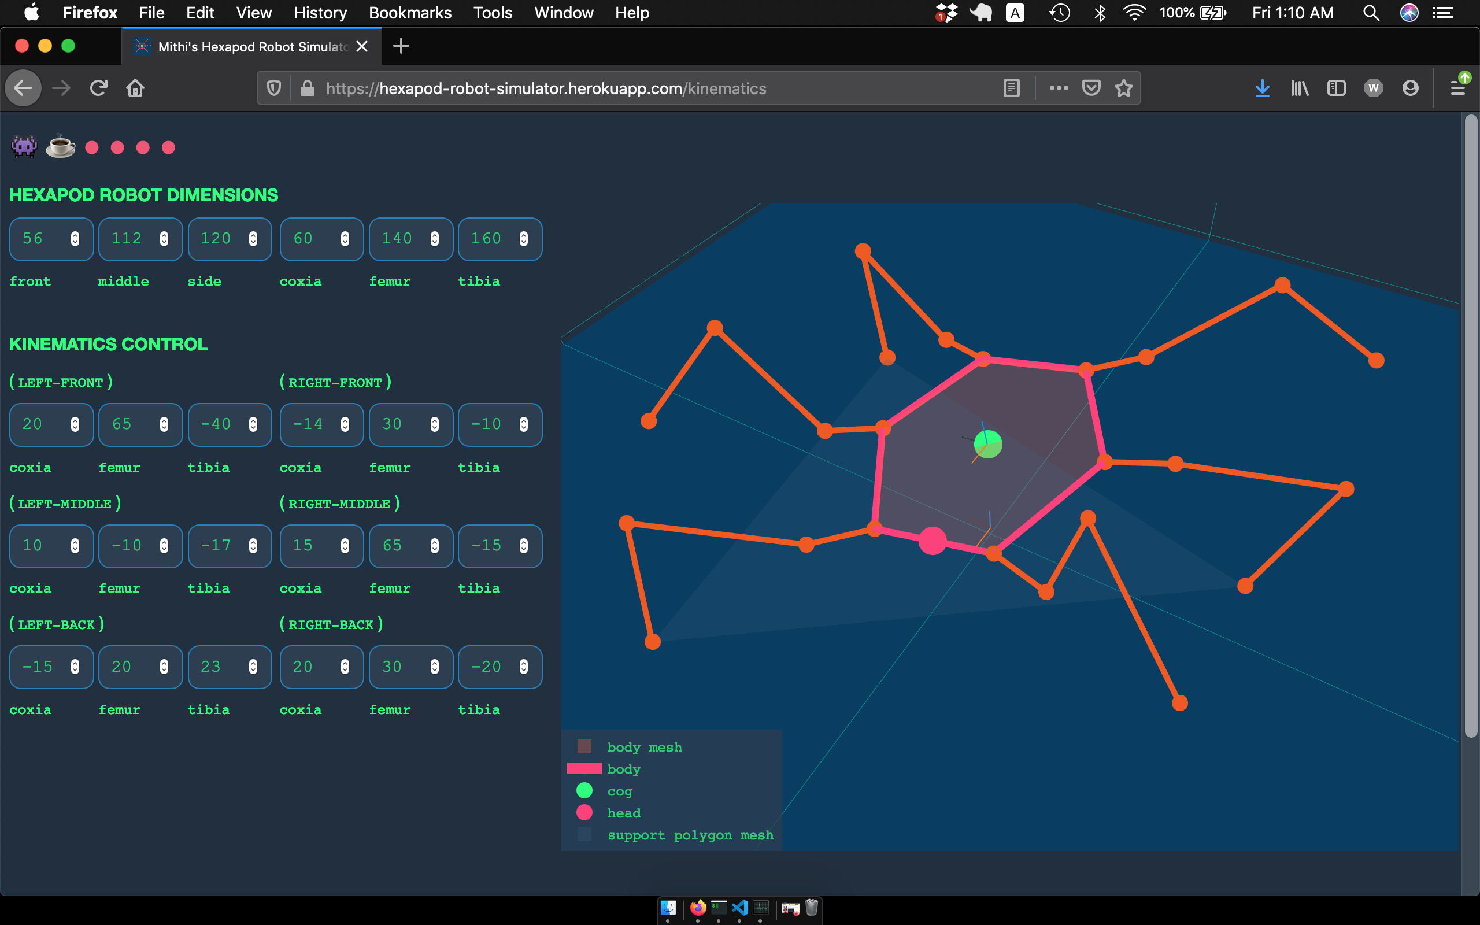Select Mithi's Hexapod Robot Simulator tab
1480x925 pixels.
click(251, 46)
